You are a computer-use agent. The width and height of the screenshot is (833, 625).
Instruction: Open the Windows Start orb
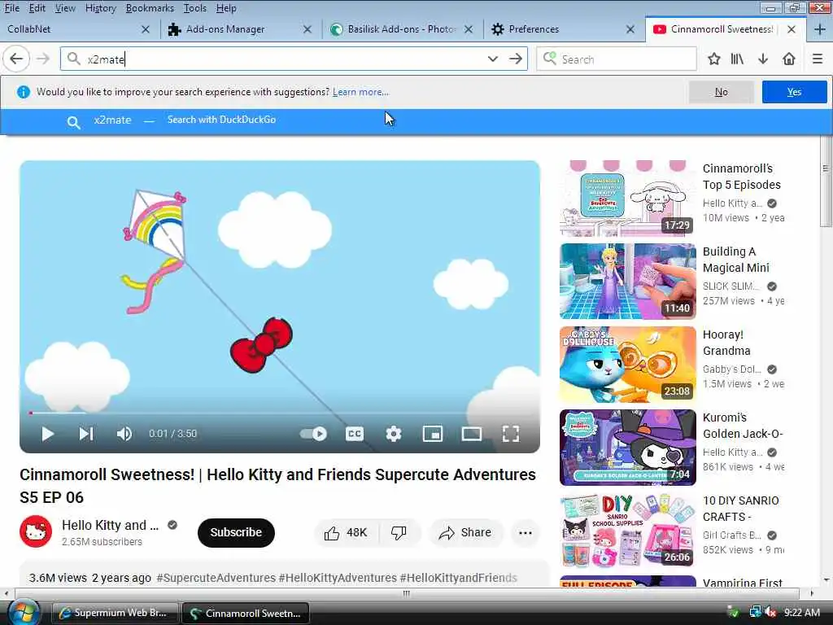23,612
